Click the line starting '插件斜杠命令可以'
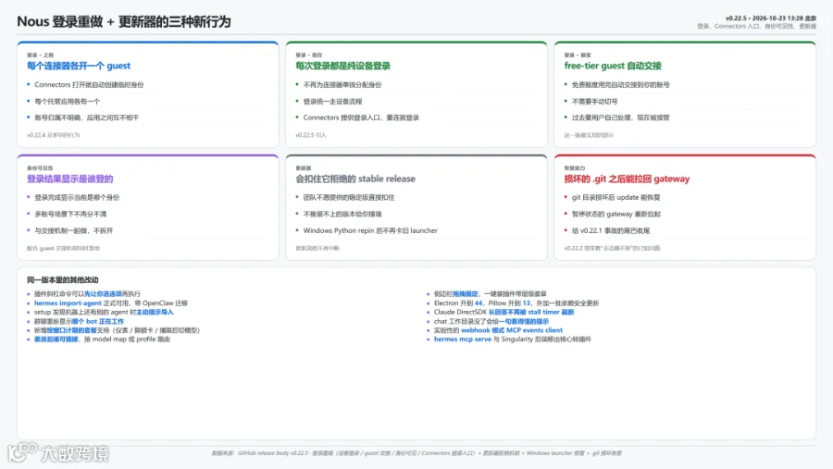This screenshot has height=469, width=833. 87,294
